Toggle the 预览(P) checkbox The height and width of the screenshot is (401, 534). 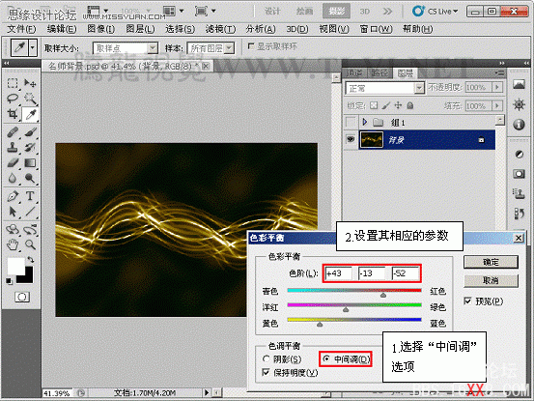pyautogui.click(x=468, y=301)
